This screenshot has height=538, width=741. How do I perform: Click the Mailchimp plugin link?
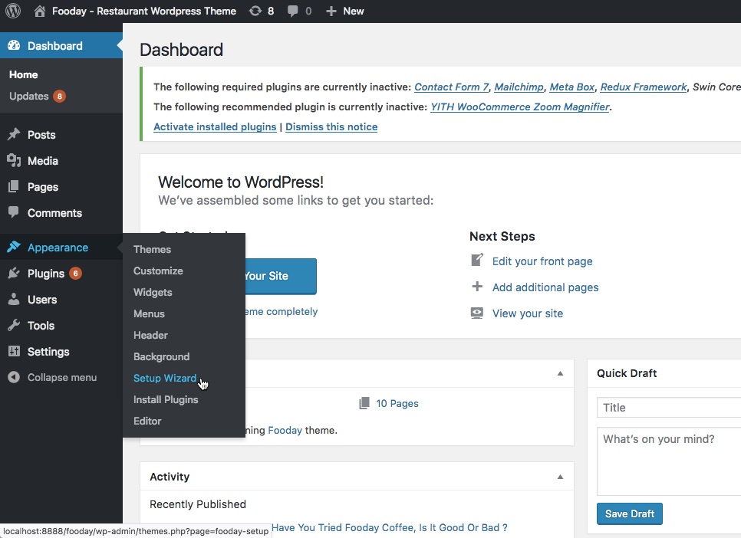tap(519, 87)
